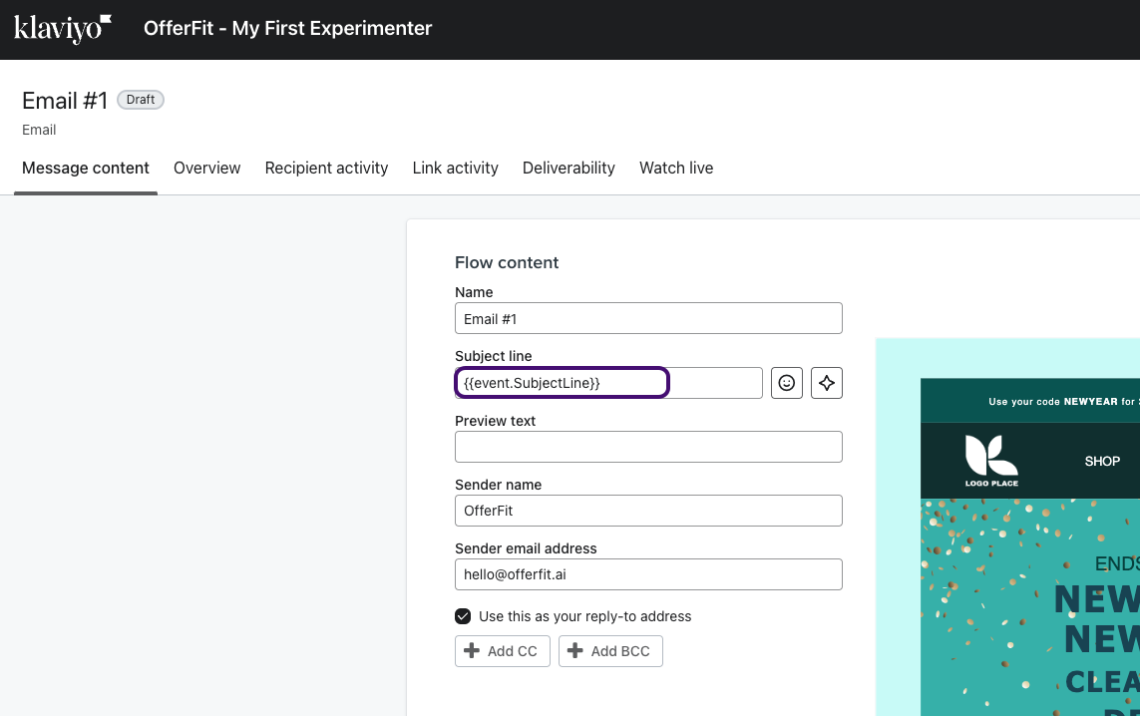Uncheck Use this as your reply-to address
This screenshot has height=716, width=1140.
(463, 615)
